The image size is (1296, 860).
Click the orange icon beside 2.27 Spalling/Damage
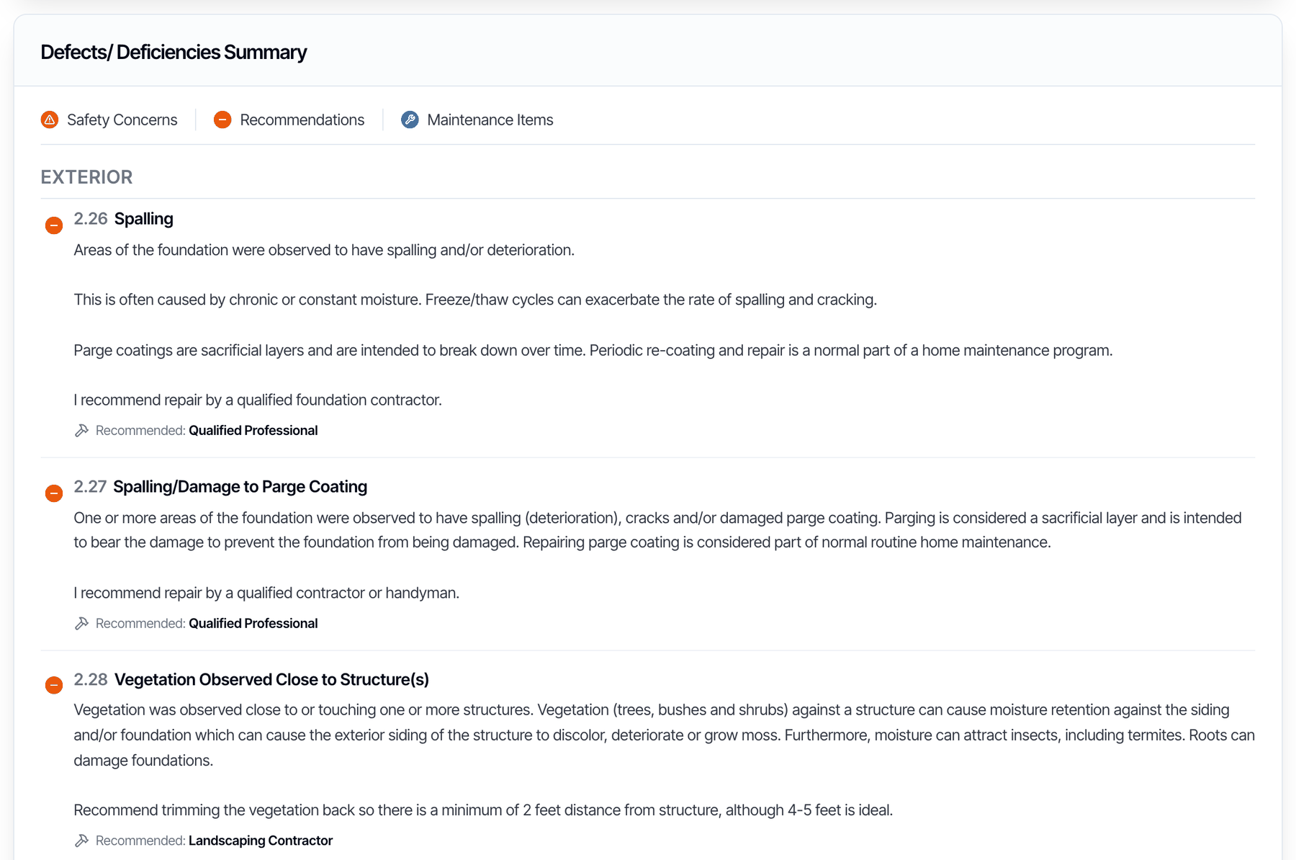point(54,493)
